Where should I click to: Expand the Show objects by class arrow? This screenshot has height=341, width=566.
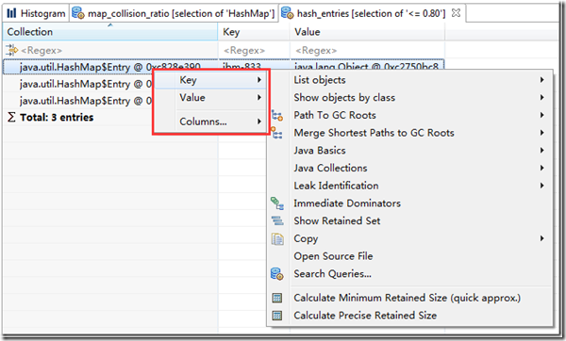pyautogui.click(x=541, y=97)
